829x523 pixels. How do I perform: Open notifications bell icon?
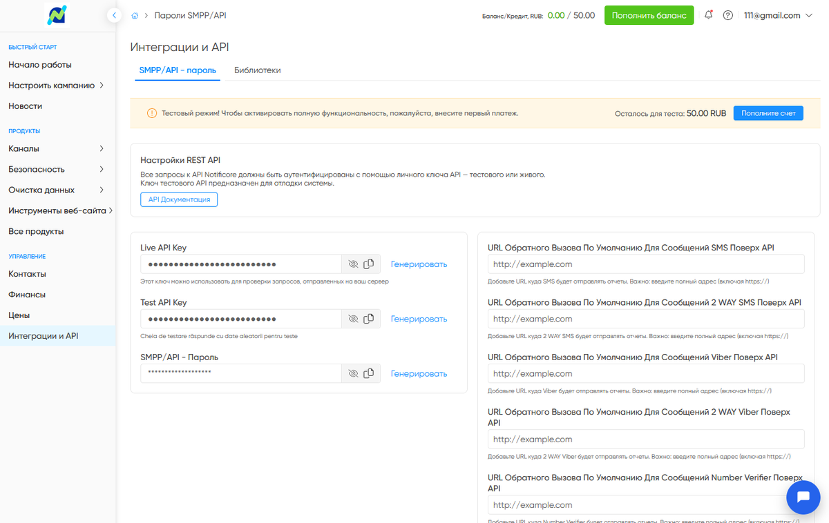tap(709, 15)
